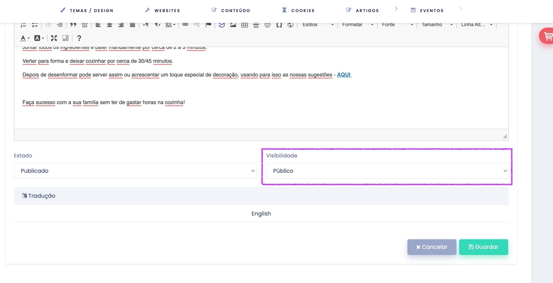
Task: Expand the arrow next to Artigos
Action: [396, 9]
